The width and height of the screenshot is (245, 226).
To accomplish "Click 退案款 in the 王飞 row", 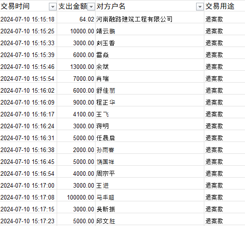I will coord(214,114).
